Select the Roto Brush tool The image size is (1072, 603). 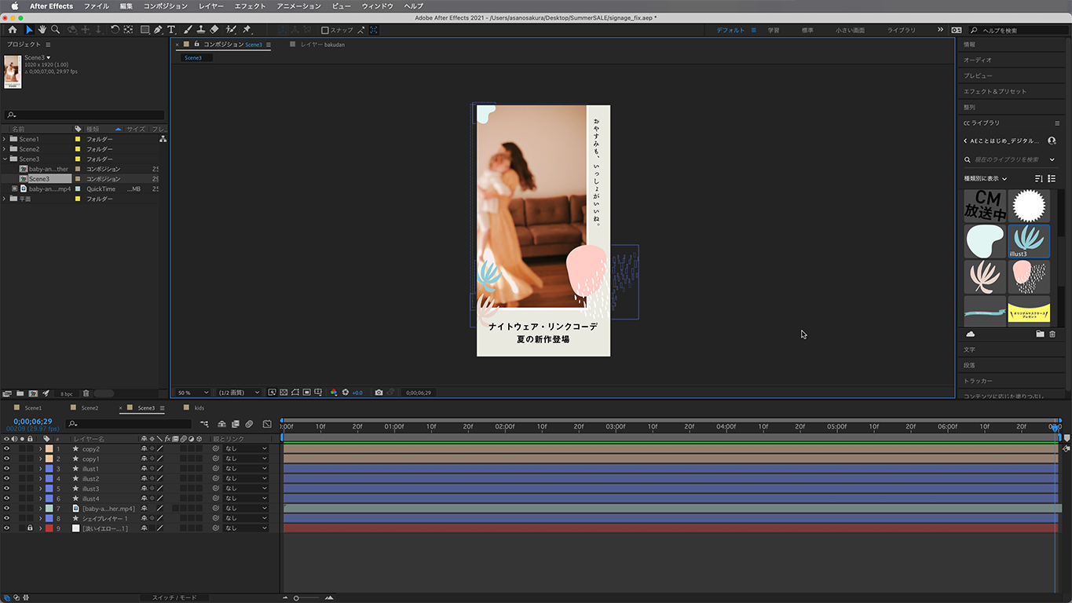point(229,30)
